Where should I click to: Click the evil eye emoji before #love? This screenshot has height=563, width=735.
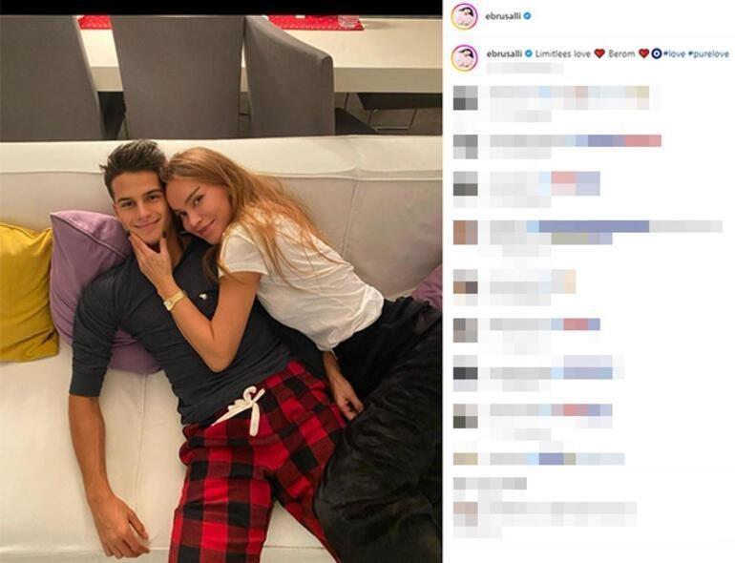point(657,53)
